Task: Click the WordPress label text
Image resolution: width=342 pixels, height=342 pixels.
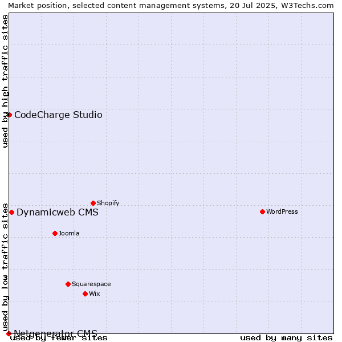Action: (282, 212)
